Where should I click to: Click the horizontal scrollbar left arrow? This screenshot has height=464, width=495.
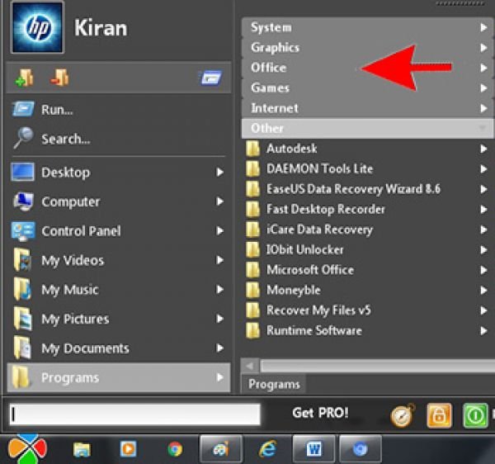[x=250, y=366]
